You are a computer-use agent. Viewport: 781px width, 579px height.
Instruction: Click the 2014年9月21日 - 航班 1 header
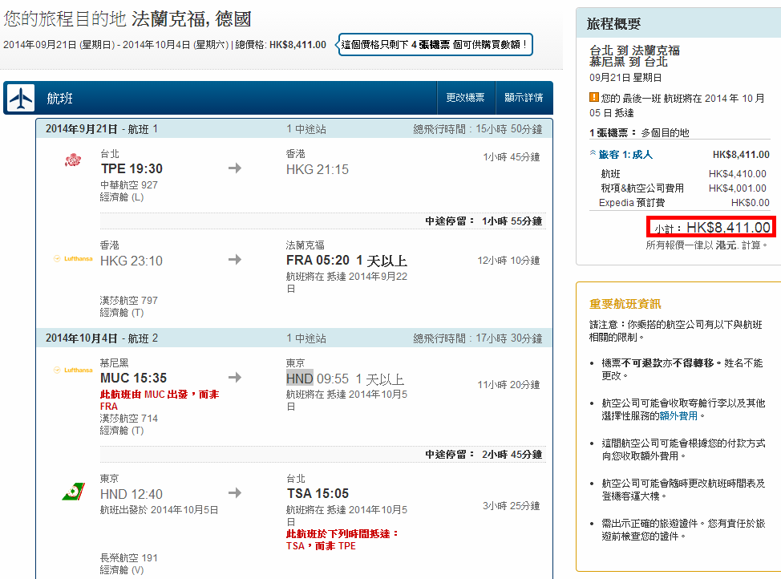(293, 129)
